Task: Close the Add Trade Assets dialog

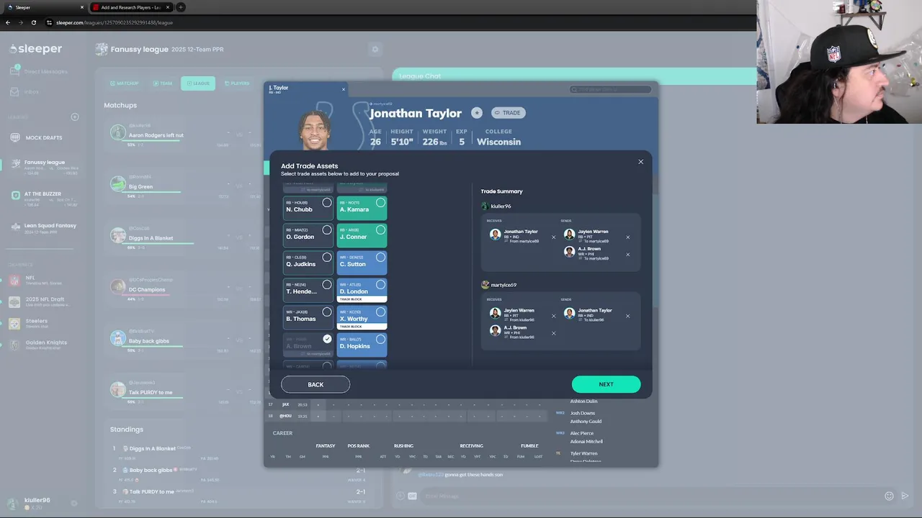Action: 640,162
